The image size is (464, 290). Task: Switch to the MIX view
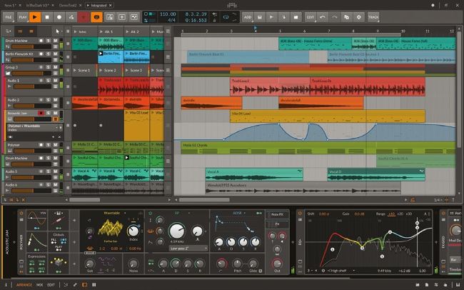(39, 285)
